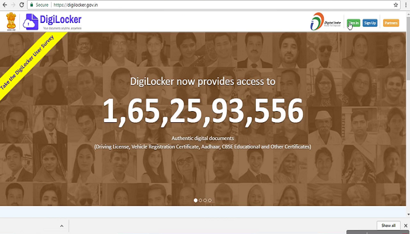
Task: Open the Partners page
Action: tap(391, 23)
